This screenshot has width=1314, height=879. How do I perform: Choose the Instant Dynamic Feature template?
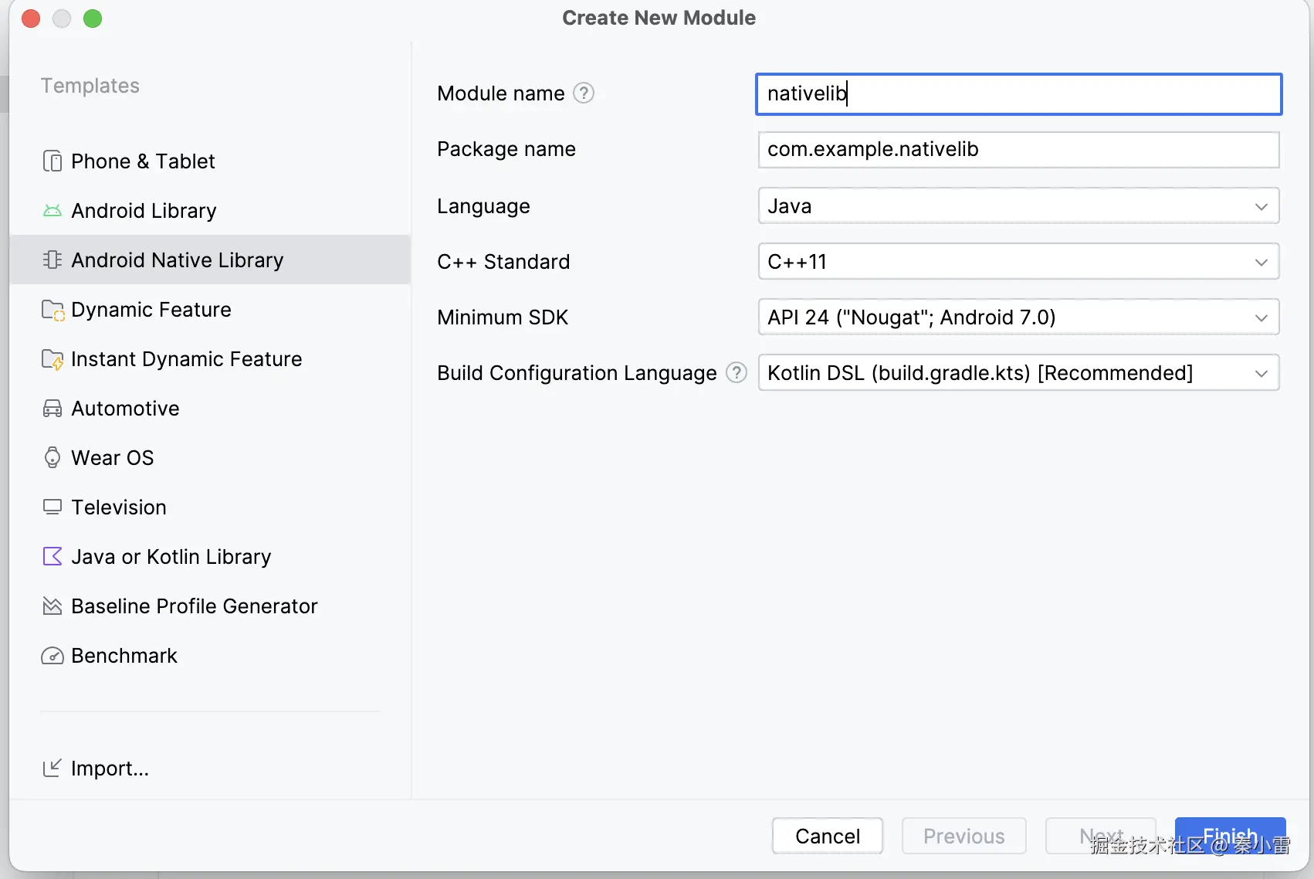tap(186, 359)
